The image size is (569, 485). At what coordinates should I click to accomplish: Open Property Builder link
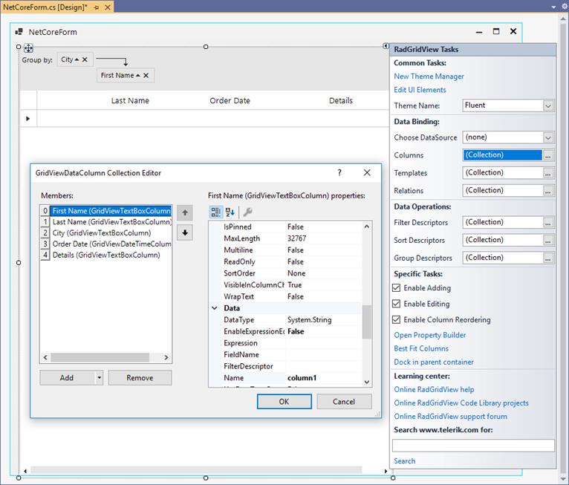click(429, 335)
